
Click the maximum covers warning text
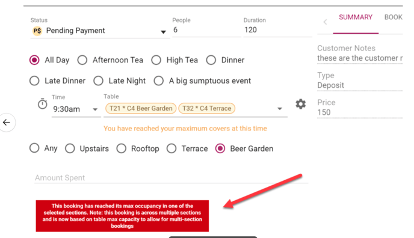click(x=185, y=129)
